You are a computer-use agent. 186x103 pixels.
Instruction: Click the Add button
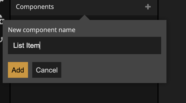coord(18,70)
